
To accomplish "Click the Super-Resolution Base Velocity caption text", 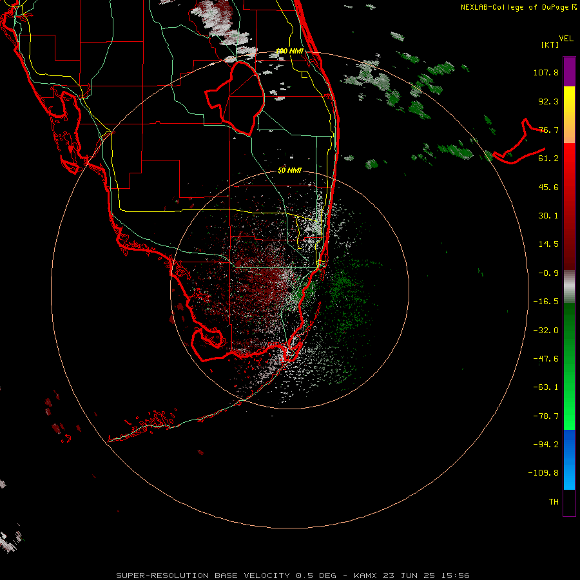I will [293, 575].
